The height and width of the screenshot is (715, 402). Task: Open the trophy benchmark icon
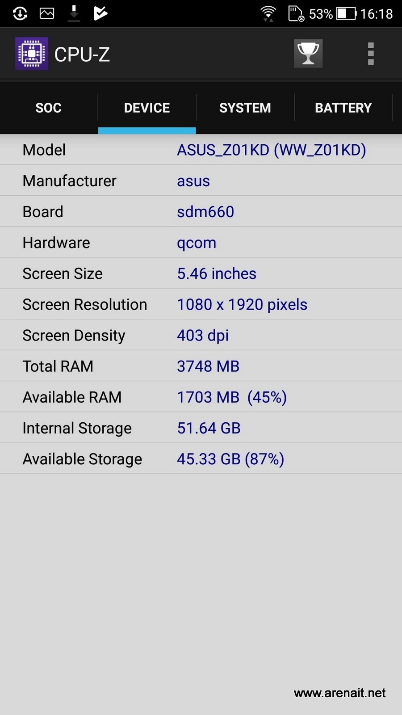coord(308,54)
